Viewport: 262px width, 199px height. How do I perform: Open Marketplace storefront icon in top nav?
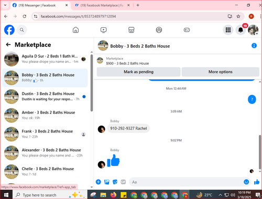point(131,30)
